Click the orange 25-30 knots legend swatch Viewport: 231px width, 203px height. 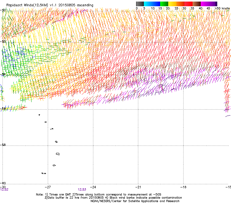click(180, 4)
